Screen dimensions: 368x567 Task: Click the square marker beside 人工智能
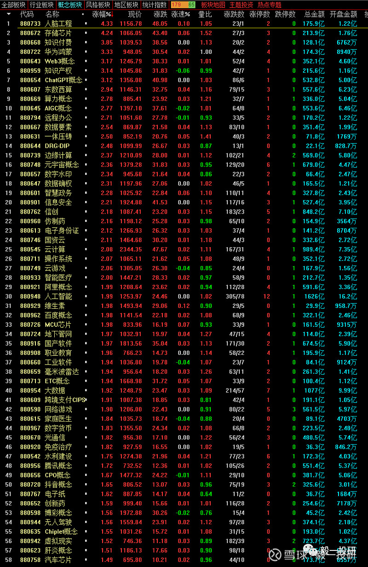pos(86,296)
